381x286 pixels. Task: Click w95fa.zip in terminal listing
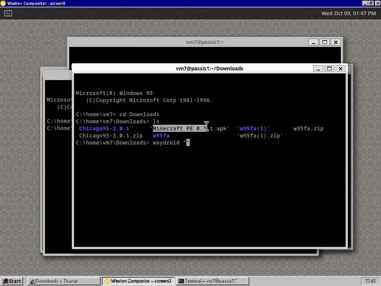308,128
